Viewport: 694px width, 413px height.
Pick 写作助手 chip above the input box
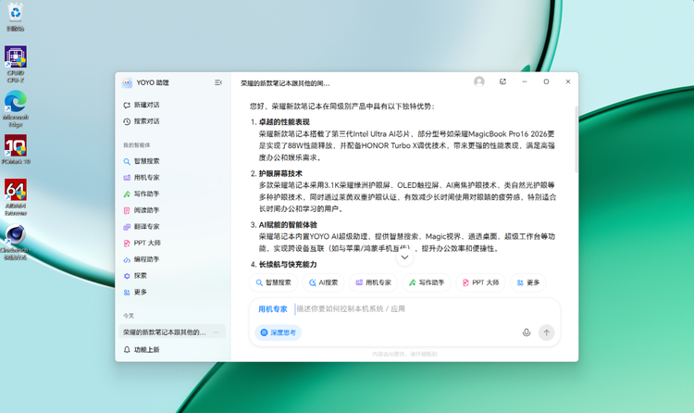(427, 282)
